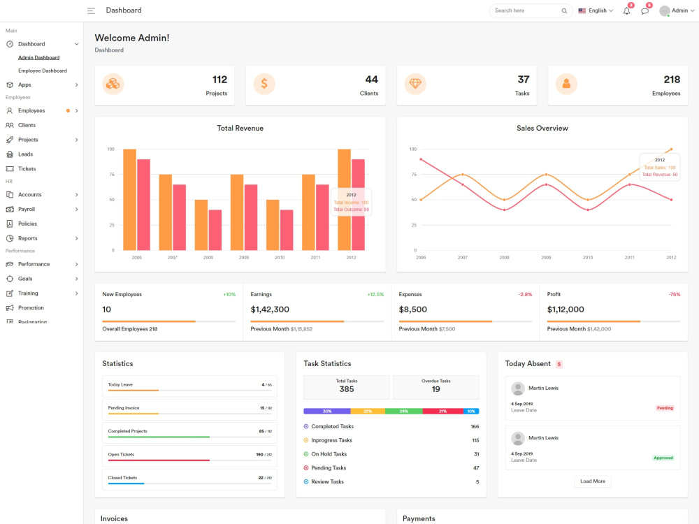The width and height of the screenshot is (699, 524).
Task: Click the Leads icon in sidebar
Action: [10, 154]
